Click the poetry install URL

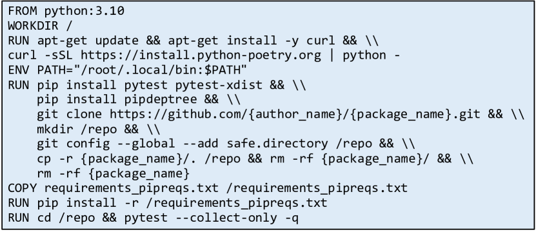(201, 55)
